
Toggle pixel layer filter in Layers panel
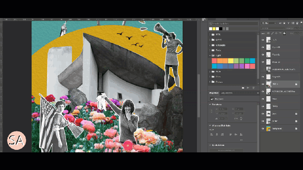point(280,23)
